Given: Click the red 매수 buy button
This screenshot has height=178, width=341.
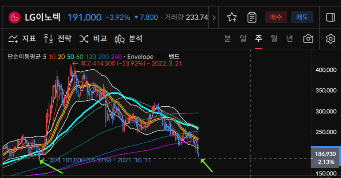Looking at the screenshot, I should pos(276,17).
